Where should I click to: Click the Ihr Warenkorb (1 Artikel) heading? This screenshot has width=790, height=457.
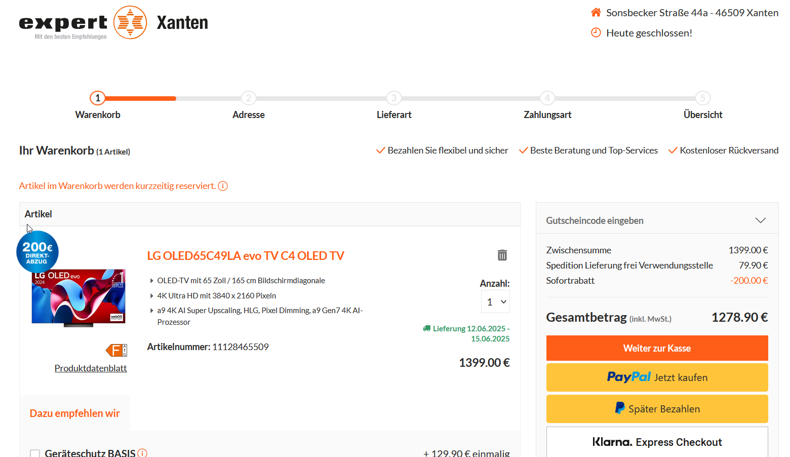pos(74,151)
